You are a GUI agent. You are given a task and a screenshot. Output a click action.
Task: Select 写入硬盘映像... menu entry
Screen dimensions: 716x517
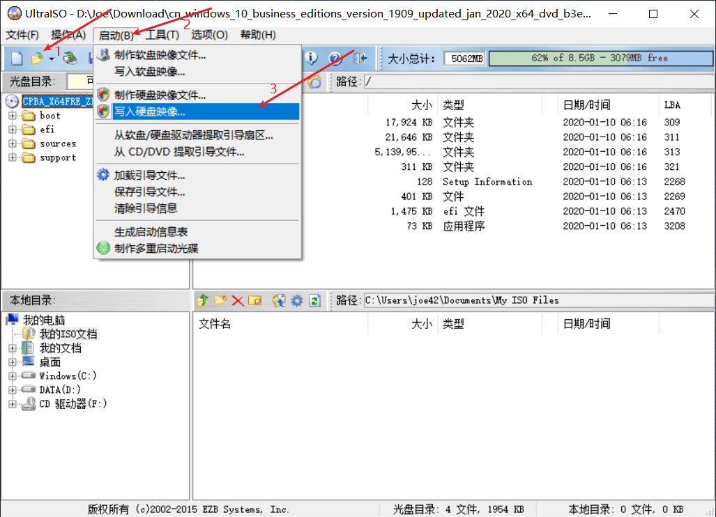[198, 111]
